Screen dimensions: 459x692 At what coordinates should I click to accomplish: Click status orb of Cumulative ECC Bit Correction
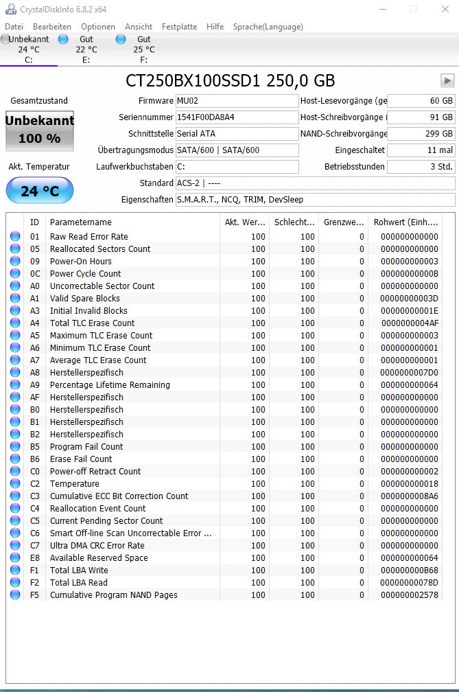click(15, 496)
